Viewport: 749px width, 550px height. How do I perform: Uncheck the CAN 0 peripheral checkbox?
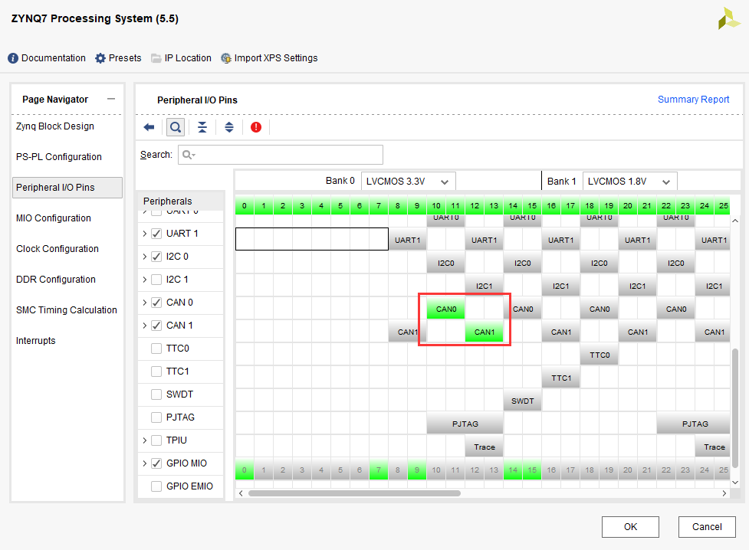pyautogui.click(x=156, y=303)
